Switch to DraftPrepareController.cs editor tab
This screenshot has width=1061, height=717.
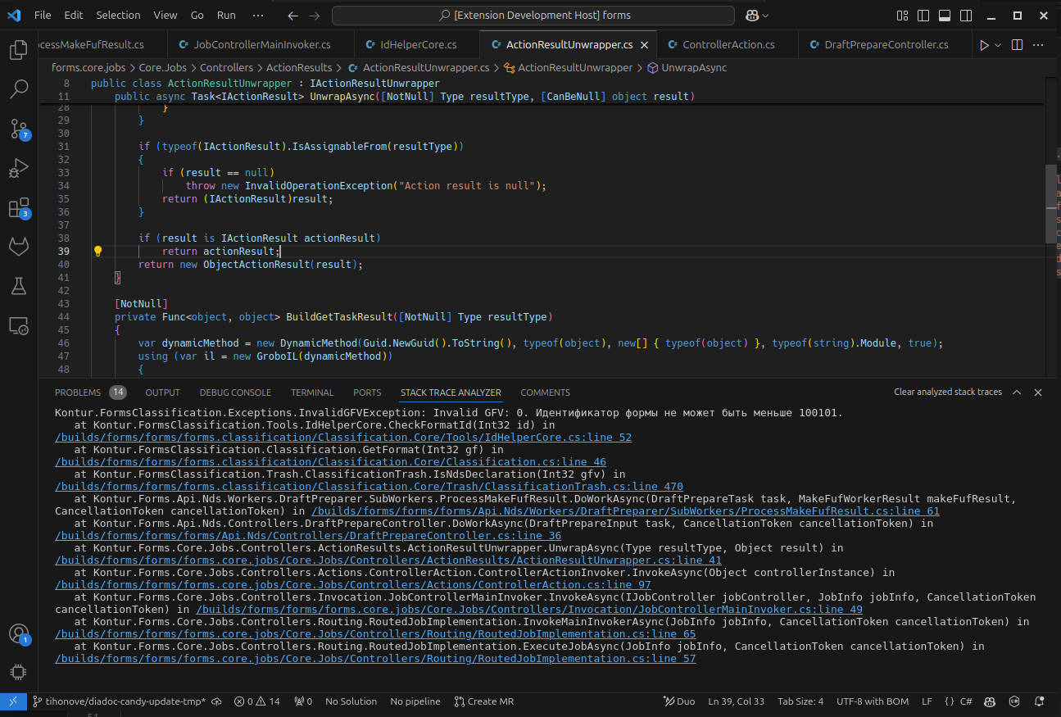point(886,45)
